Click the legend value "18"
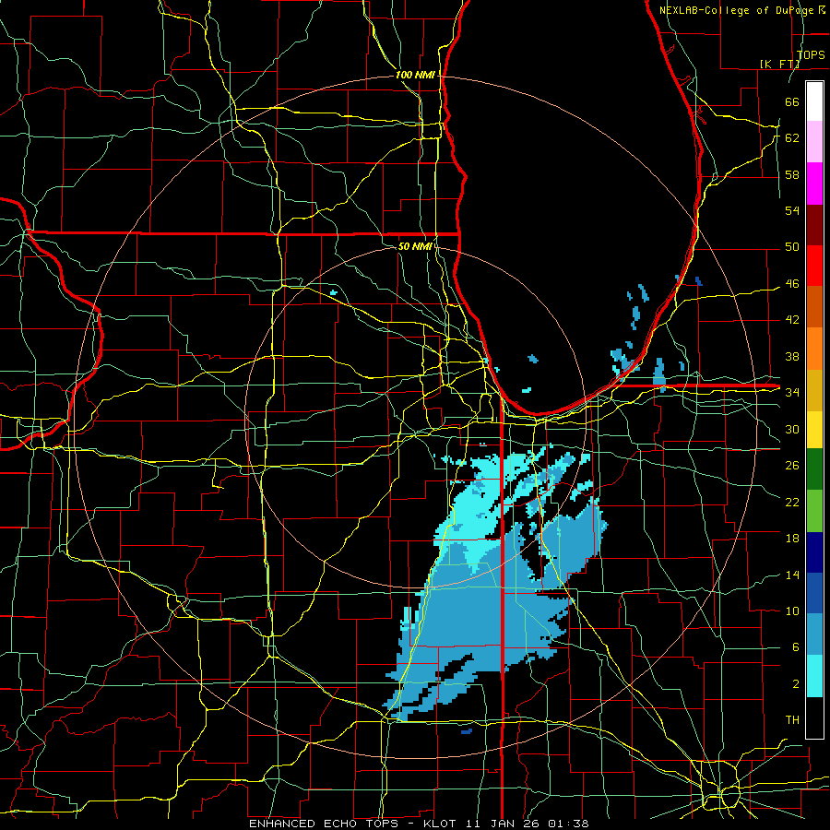This screenshot has height=830, width=830. pyautogui.click(x=792, y=539)
